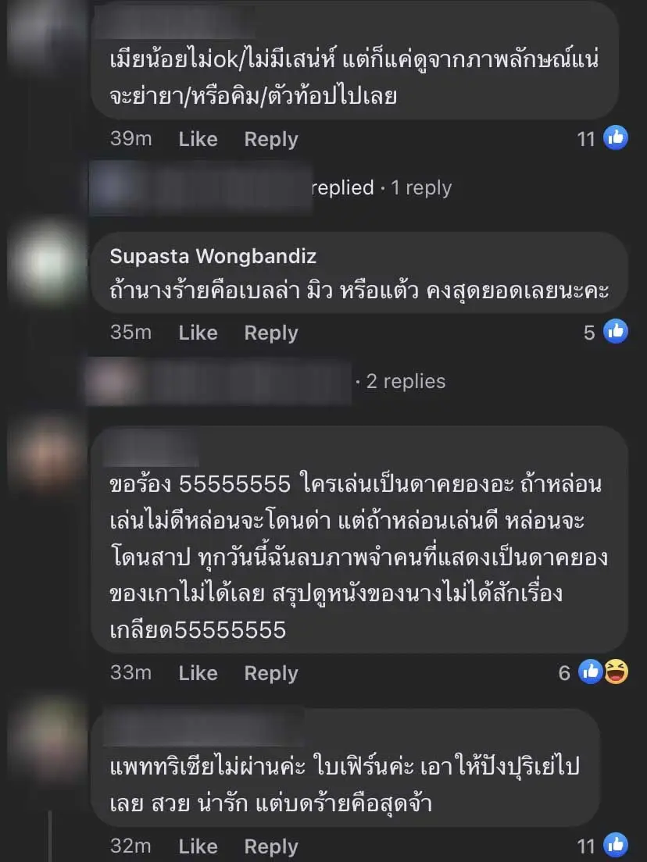Like the comment posted 39m ago
647x862 pixels.
(198, 139)
